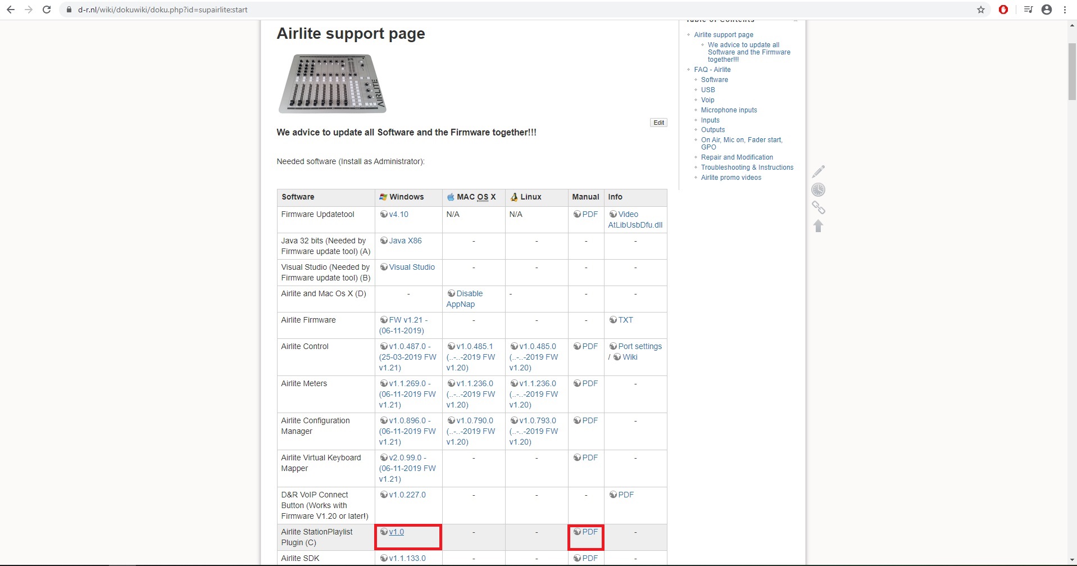Viewport: 1077px width, 566px height.
Task: Open the Chrome profile account icon
Action: [x=1046, y=10]
